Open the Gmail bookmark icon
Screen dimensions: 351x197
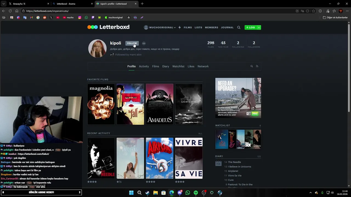(31, 18)
